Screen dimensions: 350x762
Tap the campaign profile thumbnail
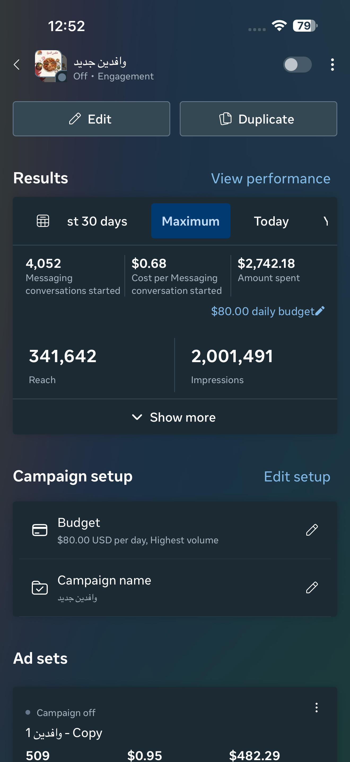click(x=50, y=65)
